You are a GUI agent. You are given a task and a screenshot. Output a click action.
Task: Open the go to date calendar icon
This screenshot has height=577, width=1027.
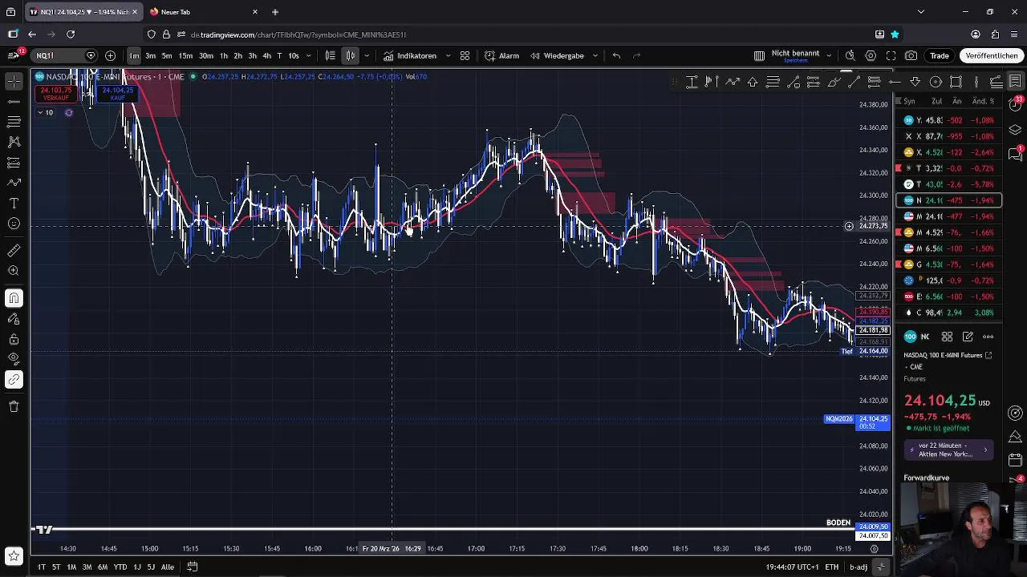click(193, 567)
